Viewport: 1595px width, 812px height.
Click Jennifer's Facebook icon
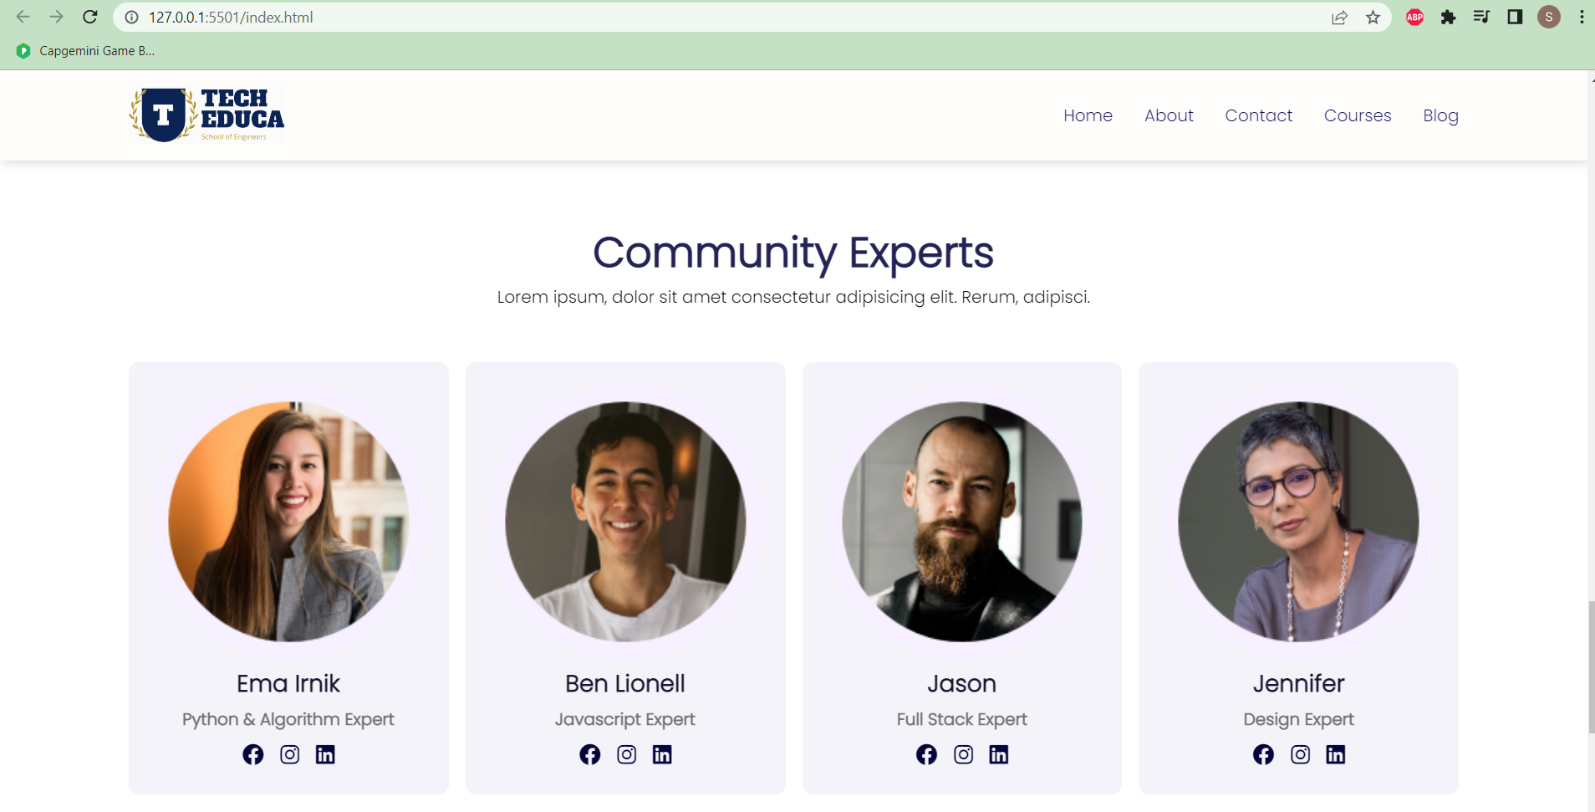(x=1263, y=753)
